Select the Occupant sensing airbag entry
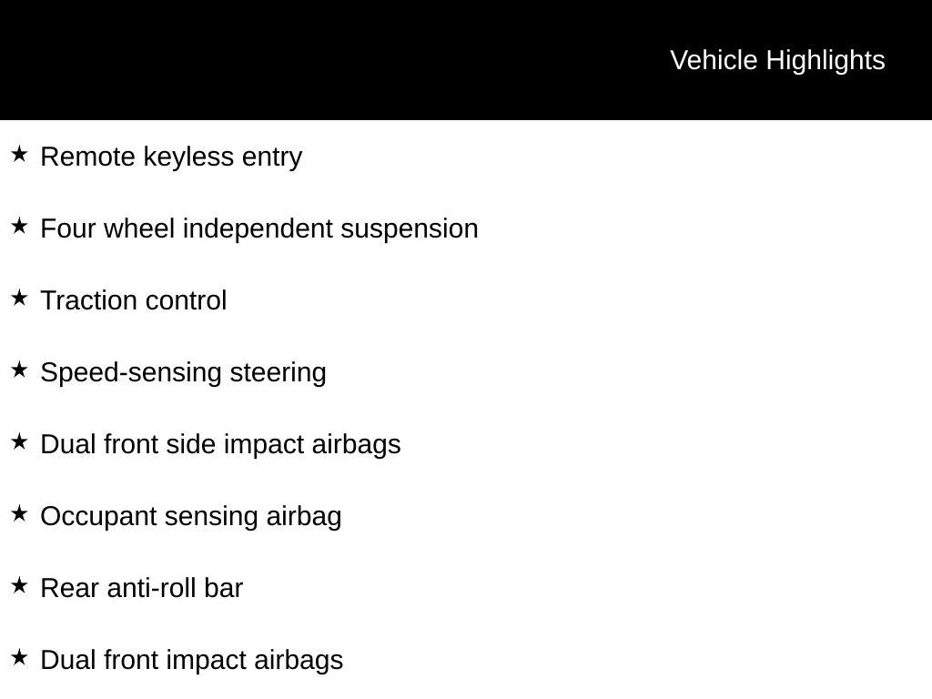The image size is (932, 699). 191,516
